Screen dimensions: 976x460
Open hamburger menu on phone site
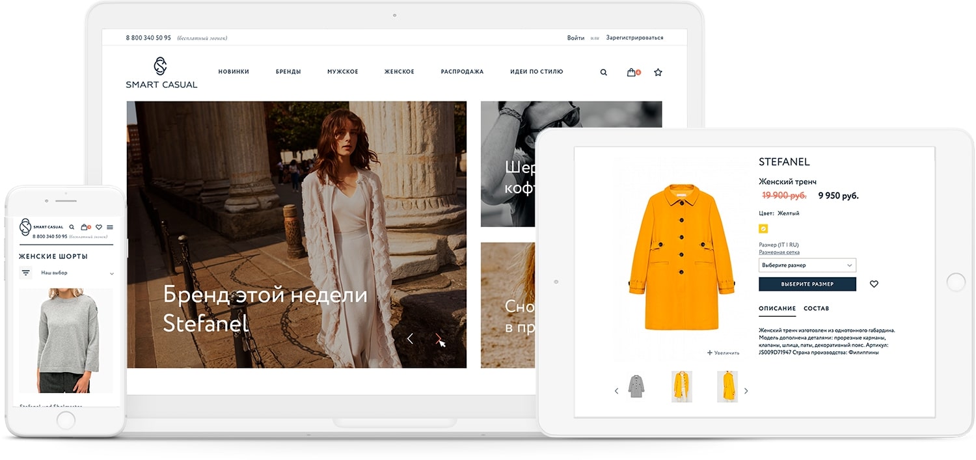click(110, 227)
